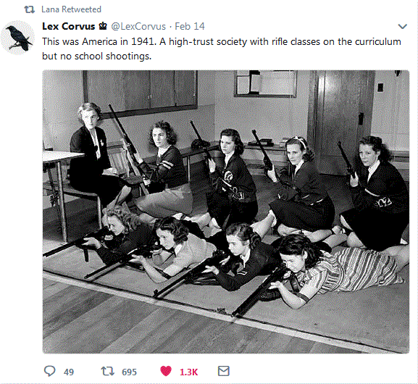Click the 49 replies count
The width and height of the screenshot is (418, 384).
click(69, 372)
